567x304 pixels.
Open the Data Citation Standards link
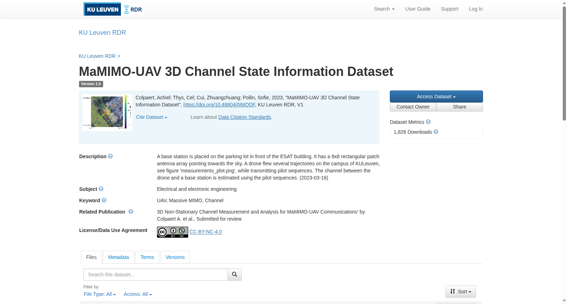pyautogui.click(x=245, y=117)
